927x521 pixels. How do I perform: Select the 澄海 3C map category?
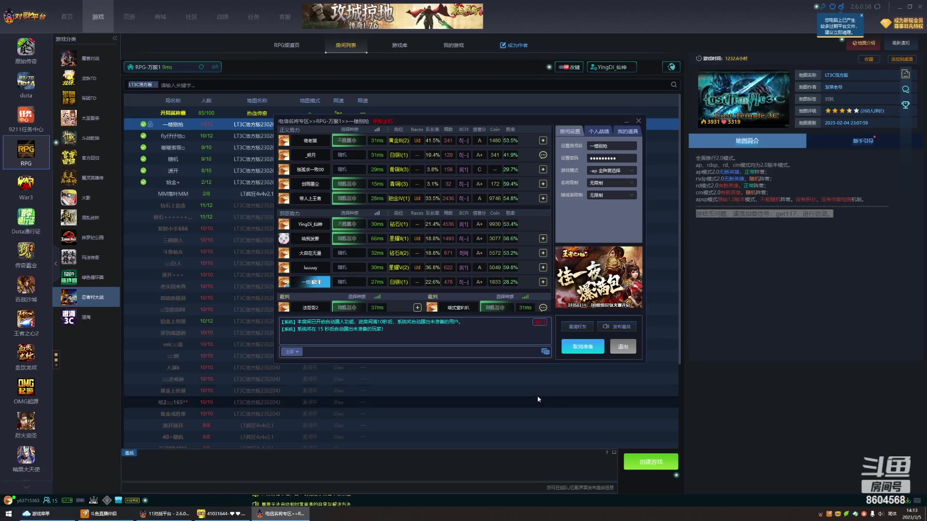[x=86, y=317]
